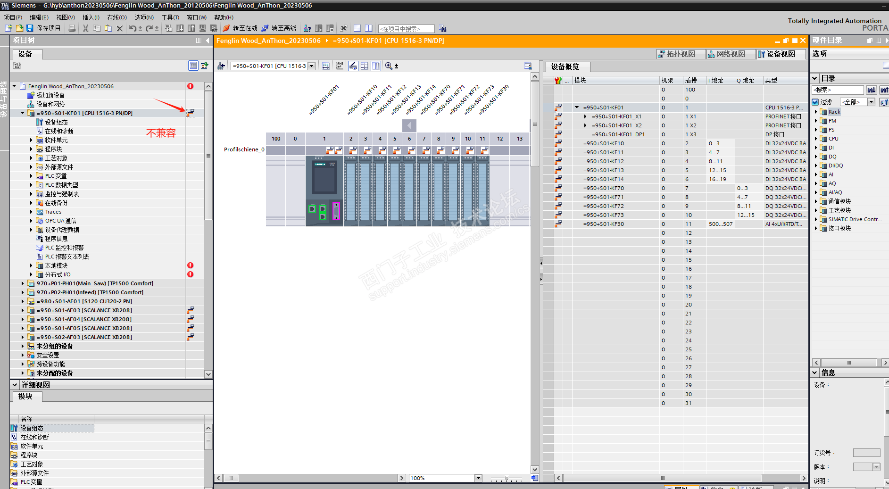Click the split editor horizontally icon

[x=357, y=28]
